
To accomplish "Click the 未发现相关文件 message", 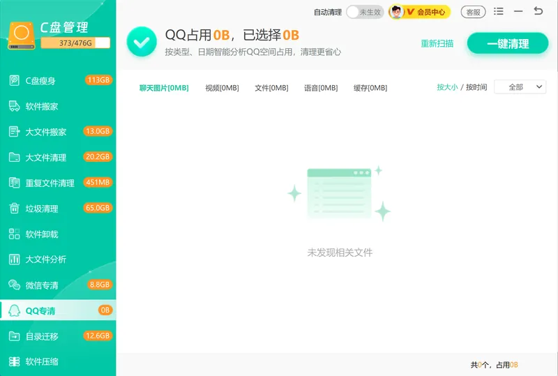I will pos(340,253).
